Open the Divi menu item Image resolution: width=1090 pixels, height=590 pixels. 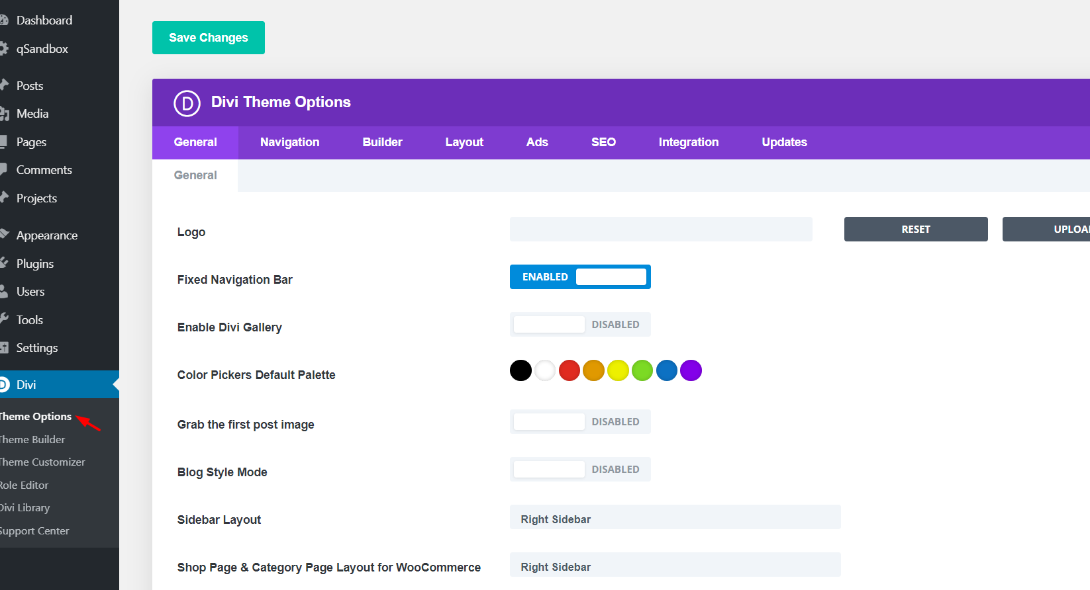60,384
